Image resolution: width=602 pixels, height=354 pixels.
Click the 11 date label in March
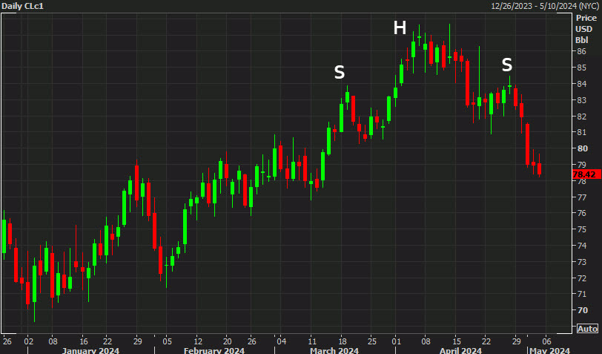[x=312, y=341]
